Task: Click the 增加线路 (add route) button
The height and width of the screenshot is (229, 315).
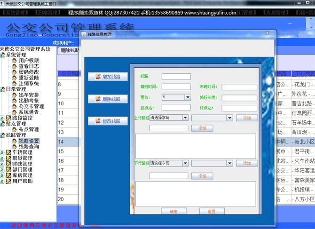Action: pyautogui.click(x=108, y=77)
